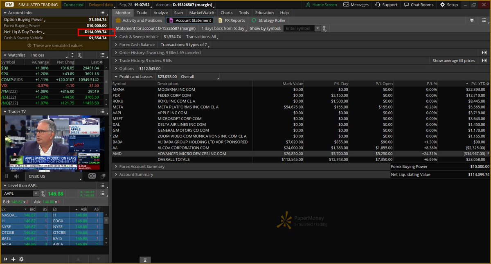Pause the Trader TV video

tap(6, 176)
